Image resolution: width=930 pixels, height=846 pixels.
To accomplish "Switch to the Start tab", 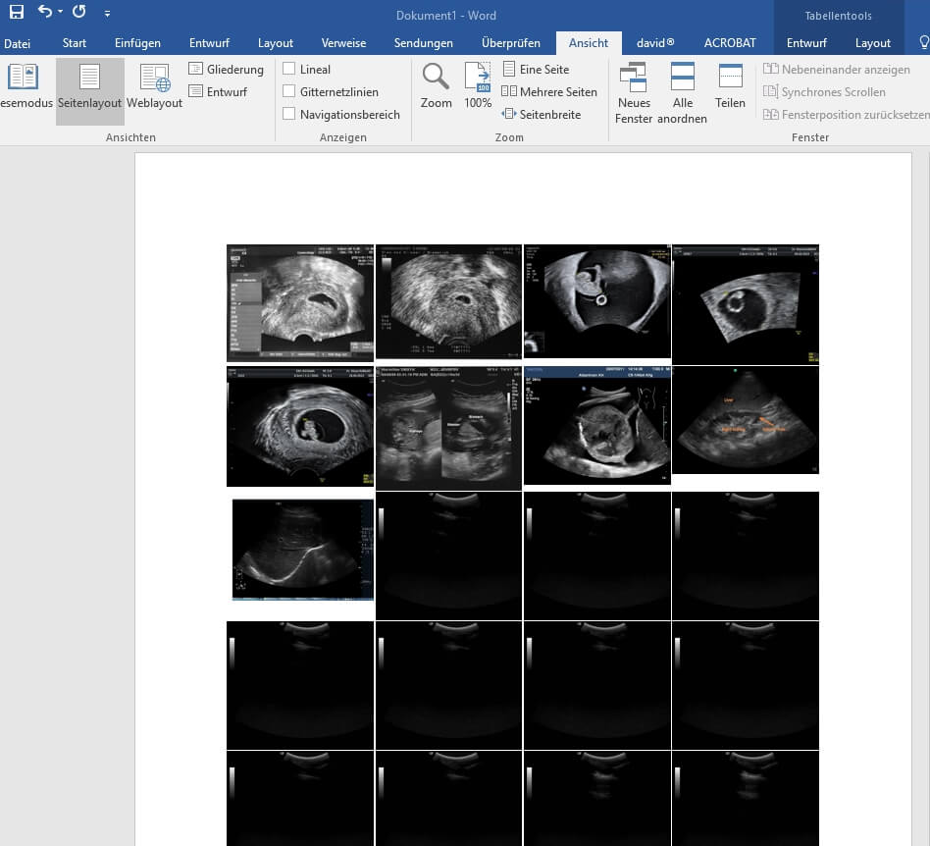I will [x=75, y=43].
